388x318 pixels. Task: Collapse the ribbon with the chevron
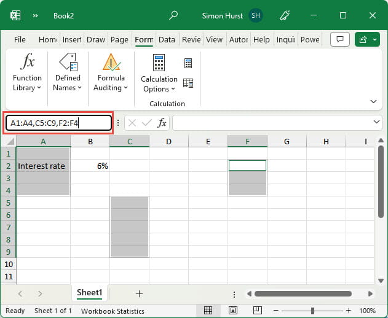[373, 101]
